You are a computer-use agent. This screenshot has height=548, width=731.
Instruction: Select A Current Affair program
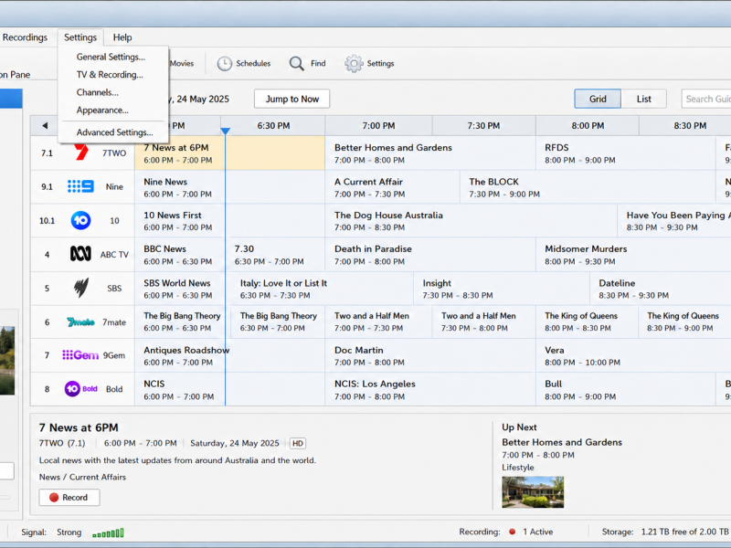click(393, 187)
